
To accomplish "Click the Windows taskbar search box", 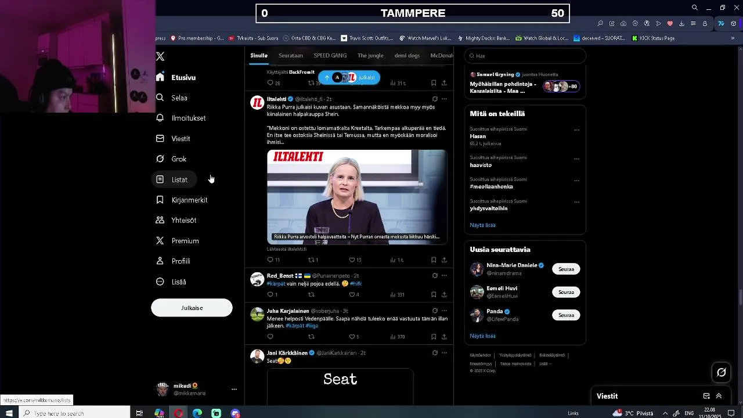I will [x=75, y=413].
